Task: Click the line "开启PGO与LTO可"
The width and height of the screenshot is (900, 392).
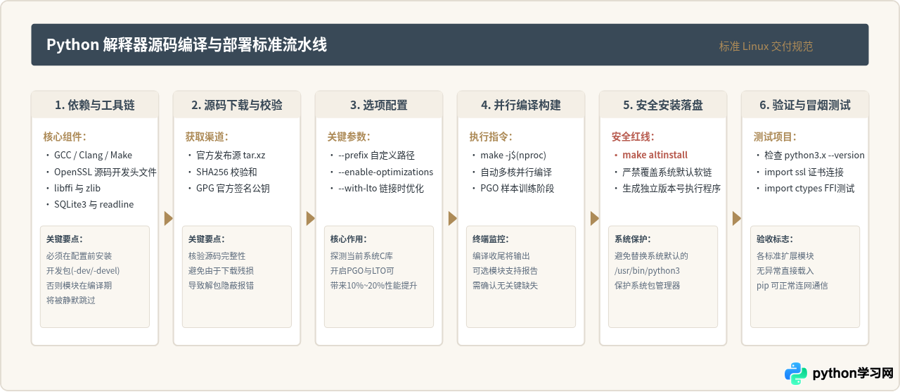Action: (x=362, y=270)
